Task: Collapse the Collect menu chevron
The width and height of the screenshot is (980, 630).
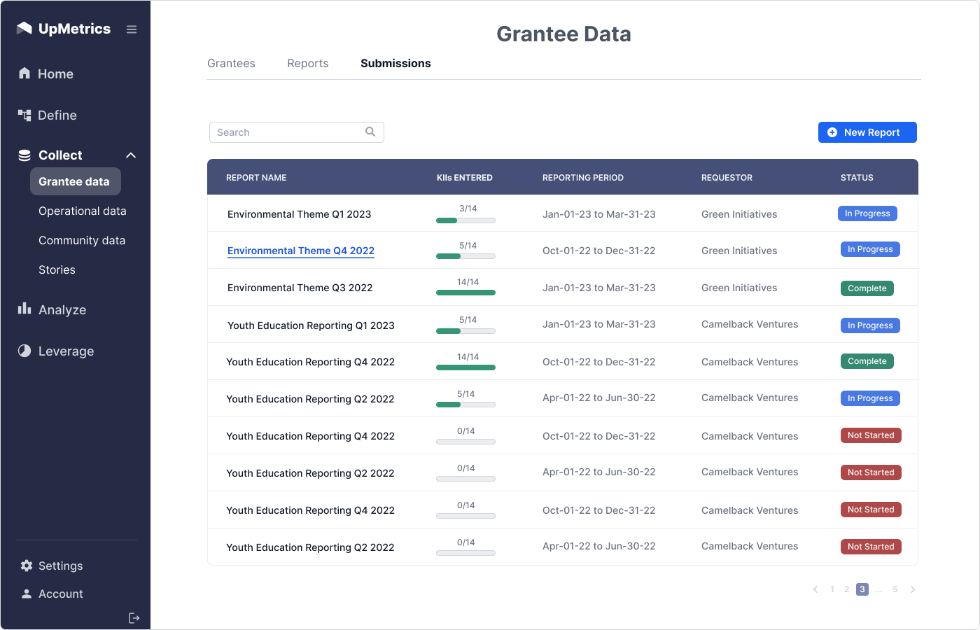Action: [131, 155]
